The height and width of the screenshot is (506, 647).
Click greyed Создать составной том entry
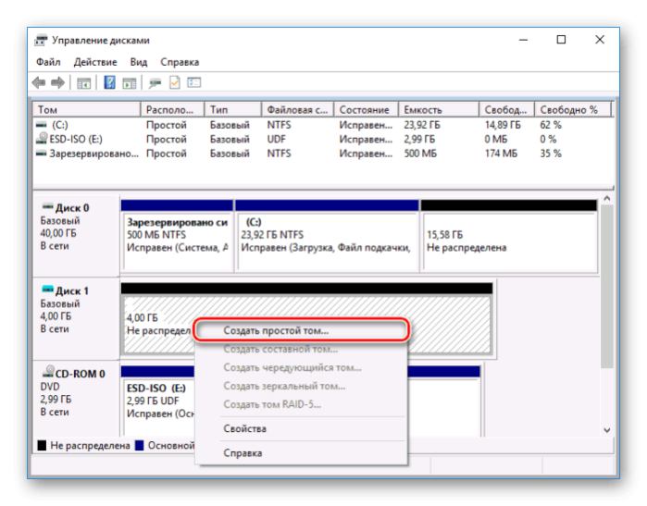[x=301, y=349]
